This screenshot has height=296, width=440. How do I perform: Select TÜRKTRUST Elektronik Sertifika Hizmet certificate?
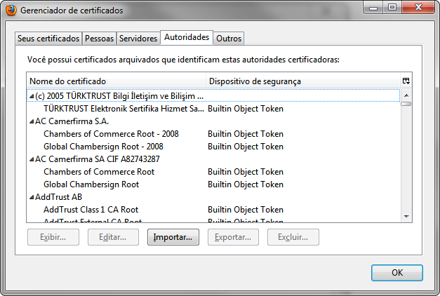(213, 109)
